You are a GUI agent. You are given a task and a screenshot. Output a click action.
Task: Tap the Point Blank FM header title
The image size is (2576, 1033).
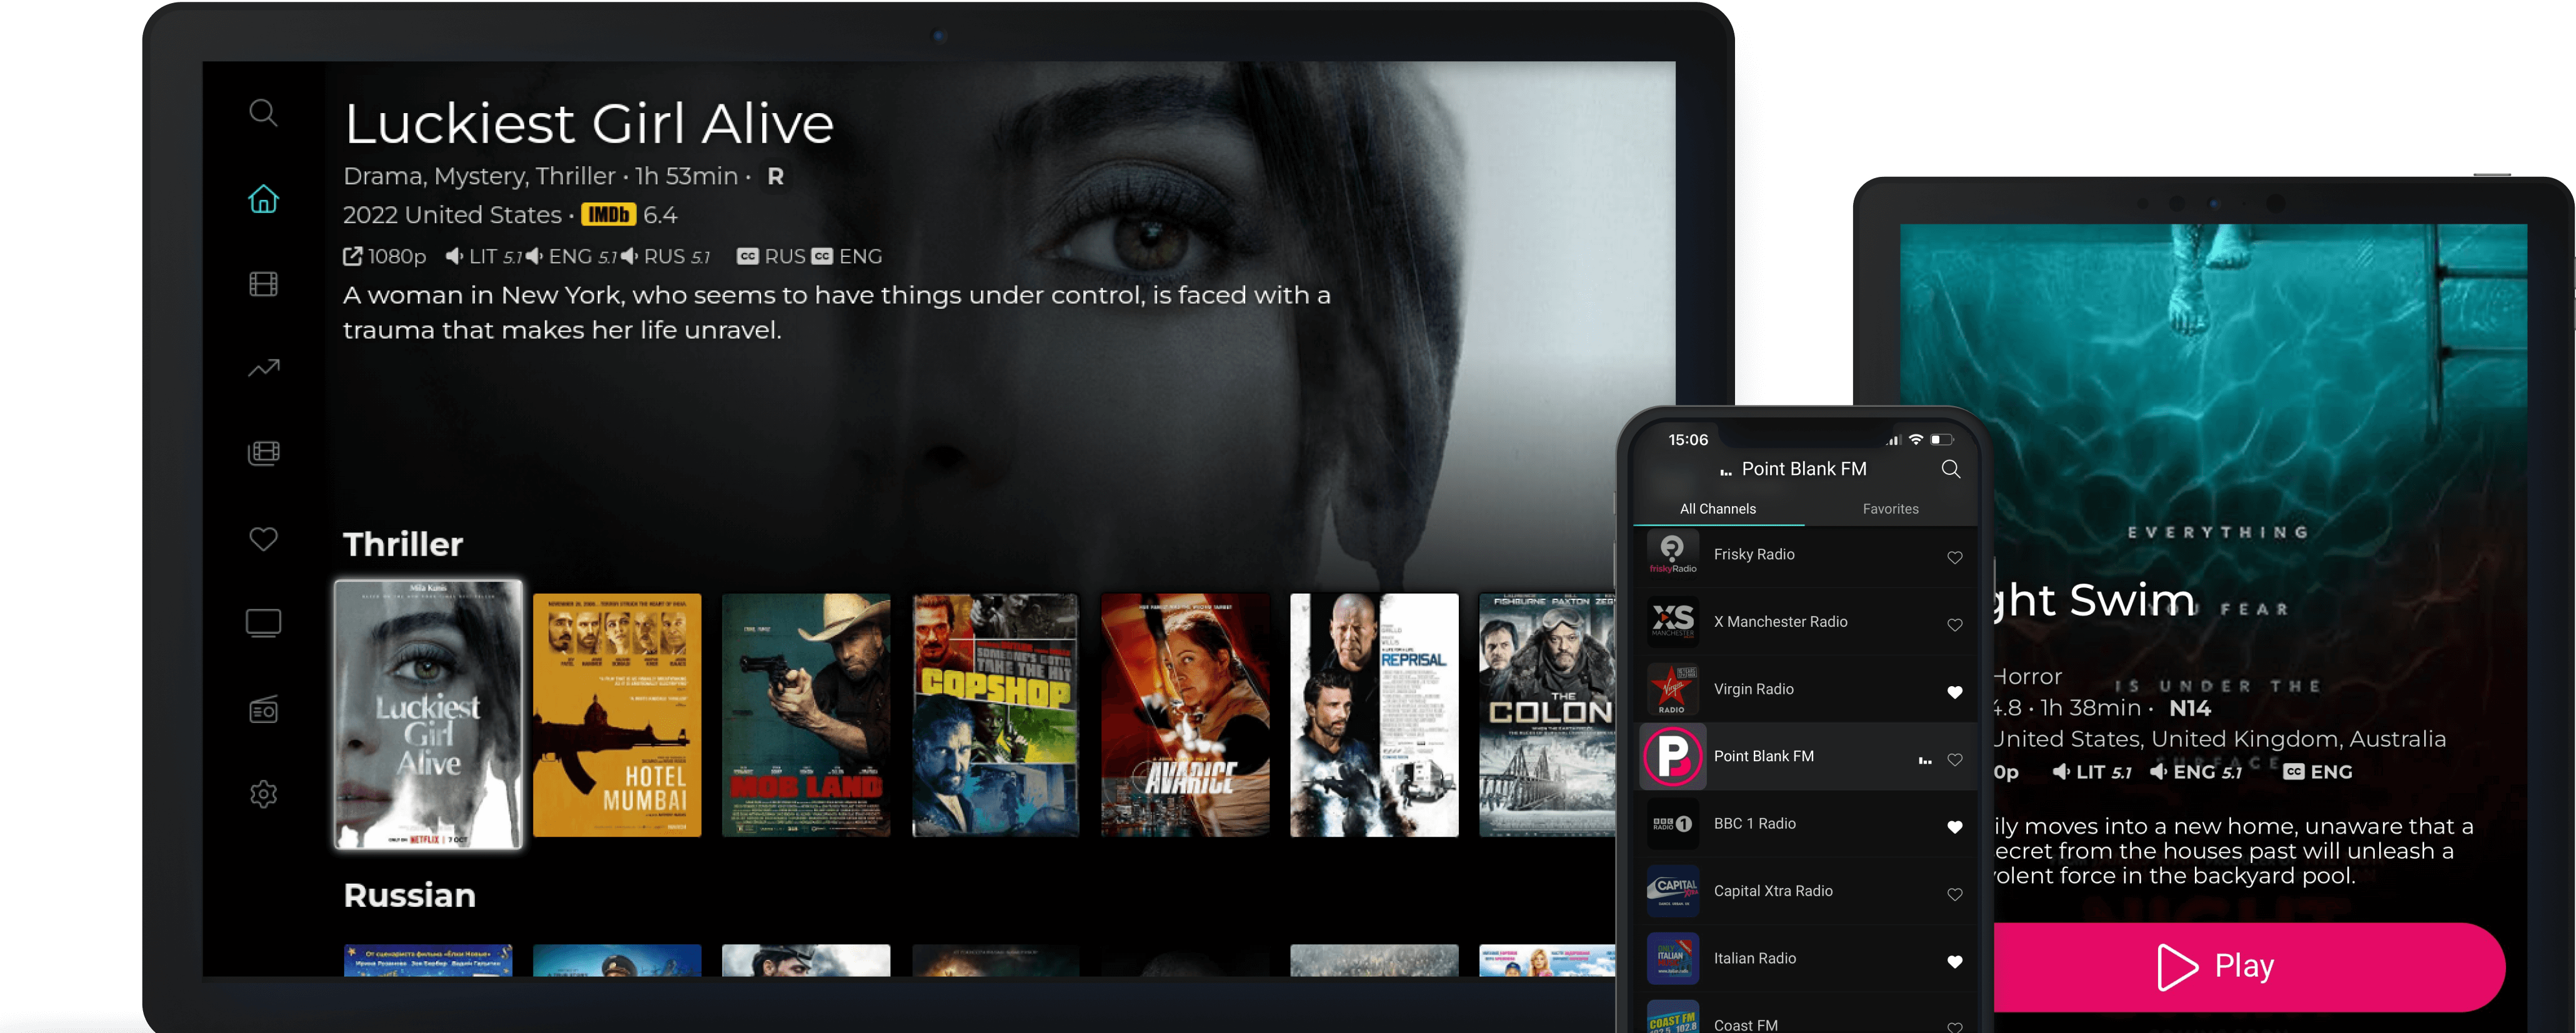coord(1803,469)
